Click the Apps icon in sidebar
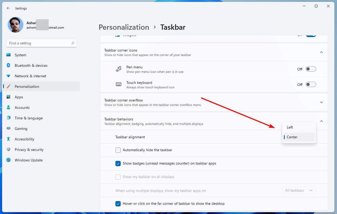 pyautogui.click(x=8, y=97)
